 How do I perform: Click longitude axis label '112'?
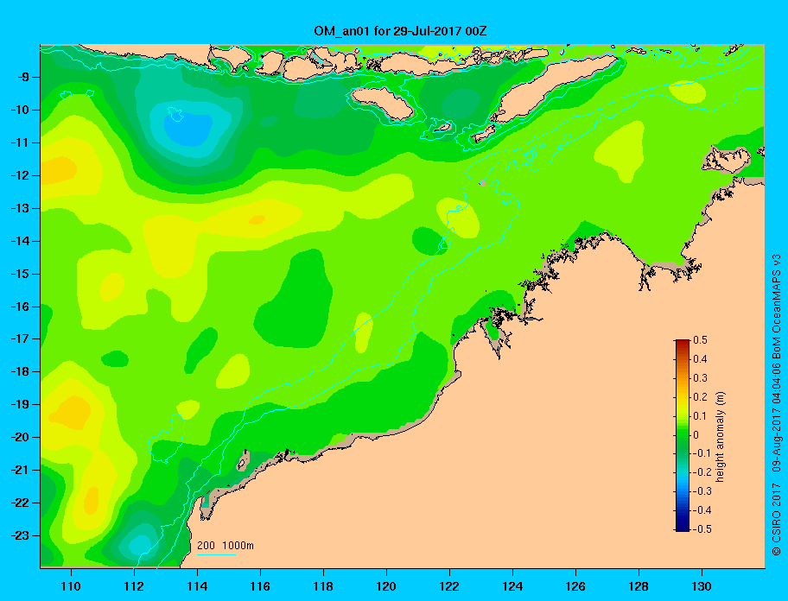(134, 586)
